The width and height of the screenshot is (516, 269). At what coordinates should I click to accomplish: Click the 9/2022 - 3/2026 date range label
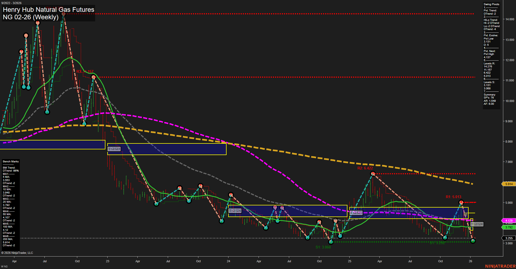click(11, 3)
